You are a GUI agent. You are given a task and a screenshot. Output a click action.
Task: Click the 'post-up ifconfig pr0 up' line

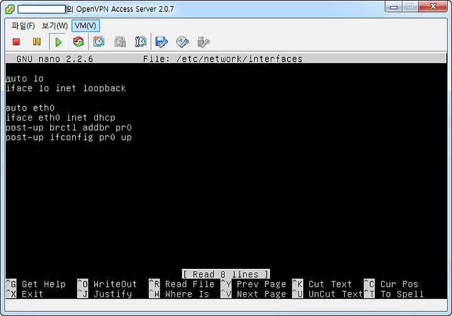click(x=68, y=138)
